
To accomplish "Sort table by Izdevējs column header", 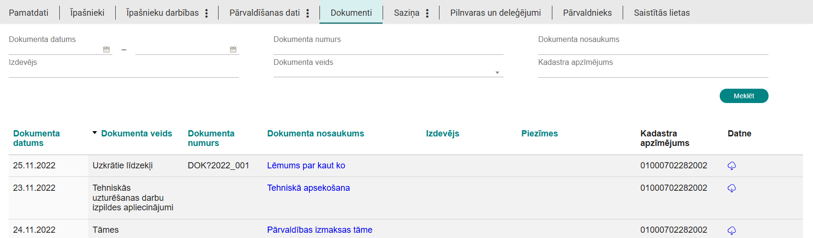I will pyautogui.click(x=442, y=134).
